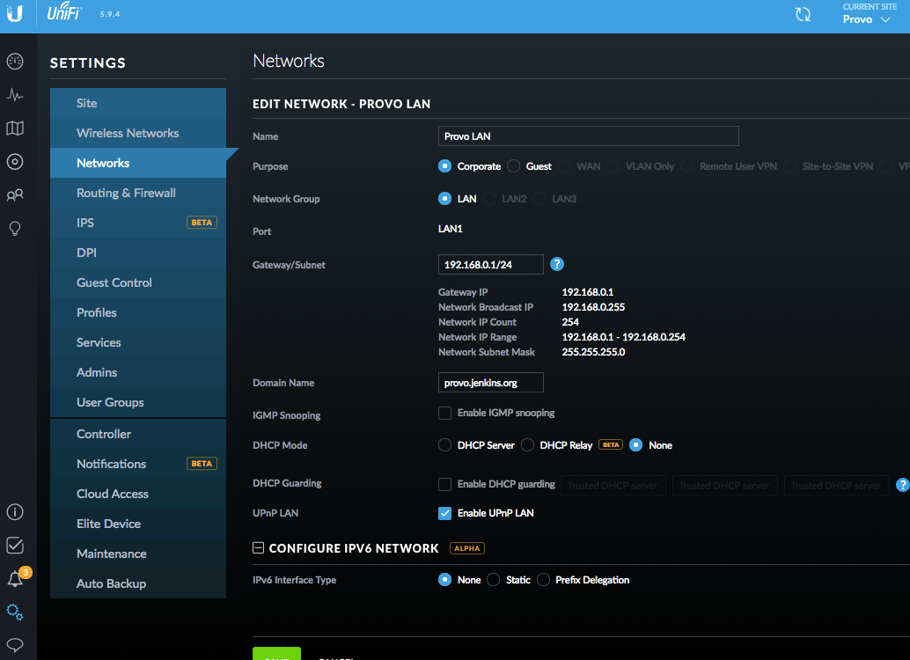Click the refresh icon in top bar
910x660 pixels.
click(x=803, y=15)
